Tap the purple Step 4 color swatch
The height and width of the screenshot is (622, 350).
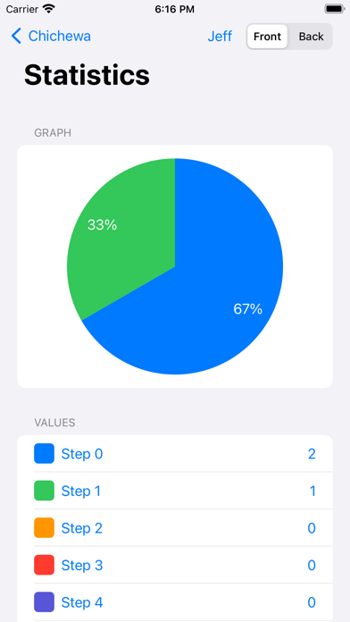(x=44, y=602)
